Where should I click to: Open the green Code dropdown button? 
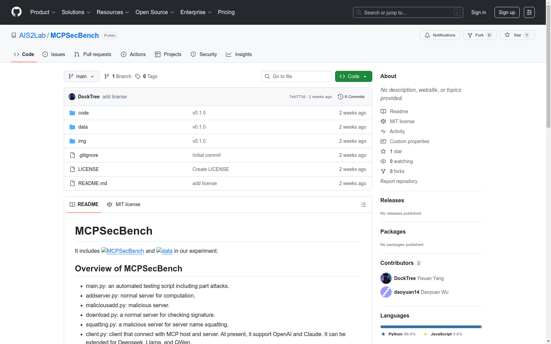[353, 76]
